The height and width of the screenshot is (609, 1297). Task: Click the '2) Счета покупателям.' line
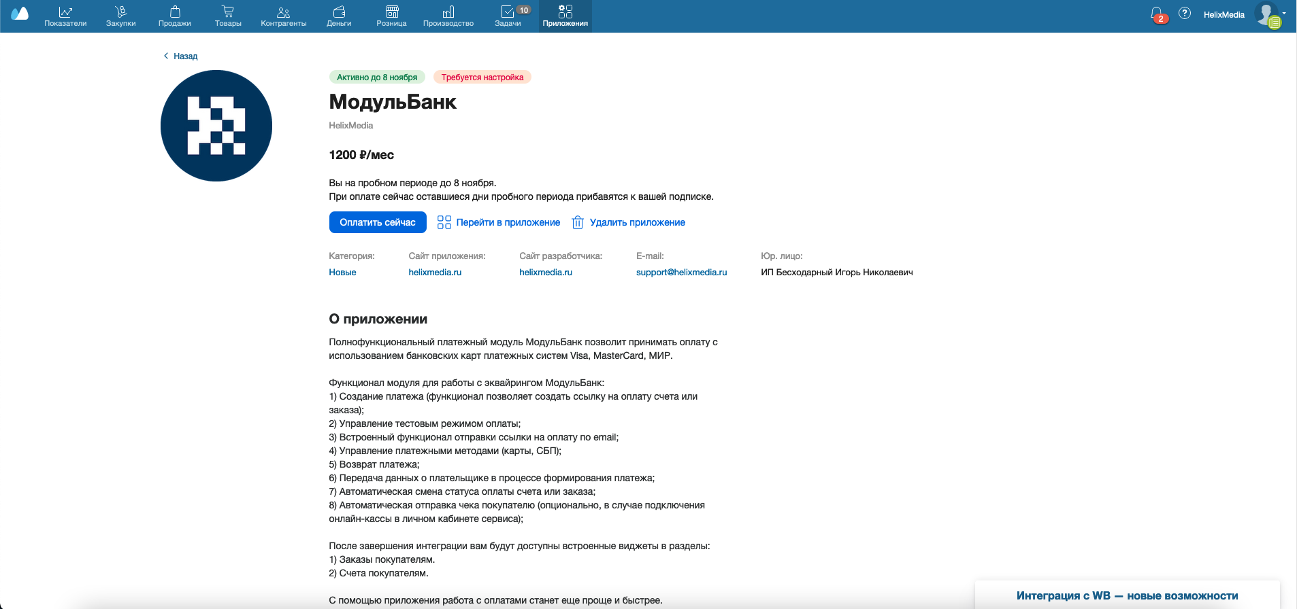coord(379,574)
